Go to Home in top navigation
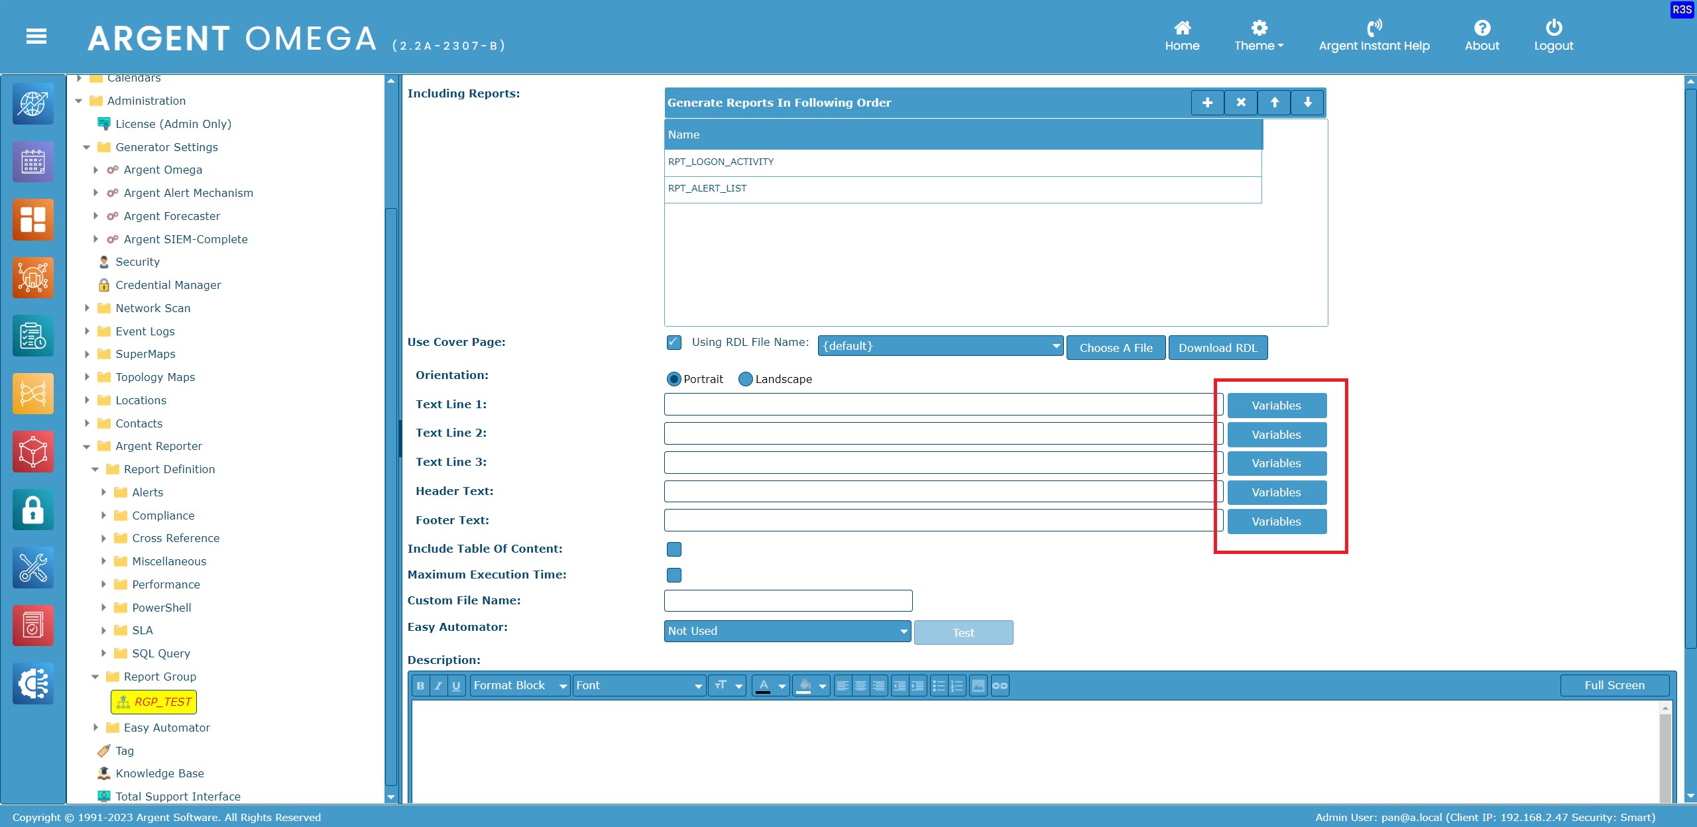Image resolution: width=1697 pixels, height=827 pixels. [x=1182, y=36]
